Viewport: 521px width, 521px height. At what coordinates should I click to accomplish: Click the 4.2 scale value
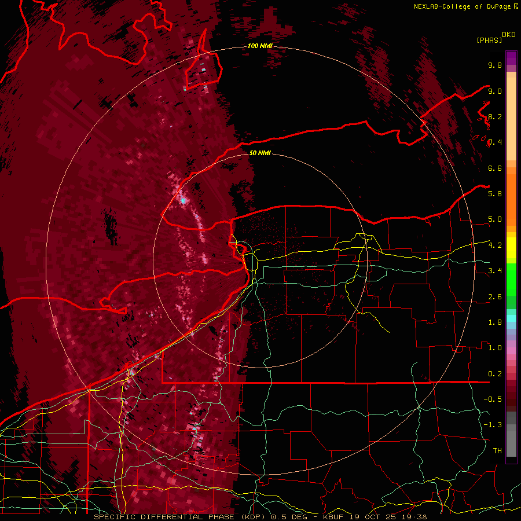coord(495,245)
